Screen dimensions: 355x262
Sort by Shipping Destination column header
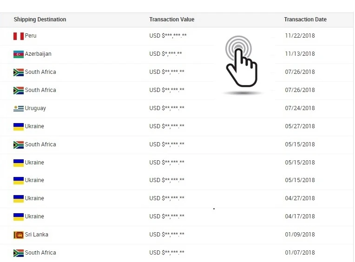pos(40,20)
